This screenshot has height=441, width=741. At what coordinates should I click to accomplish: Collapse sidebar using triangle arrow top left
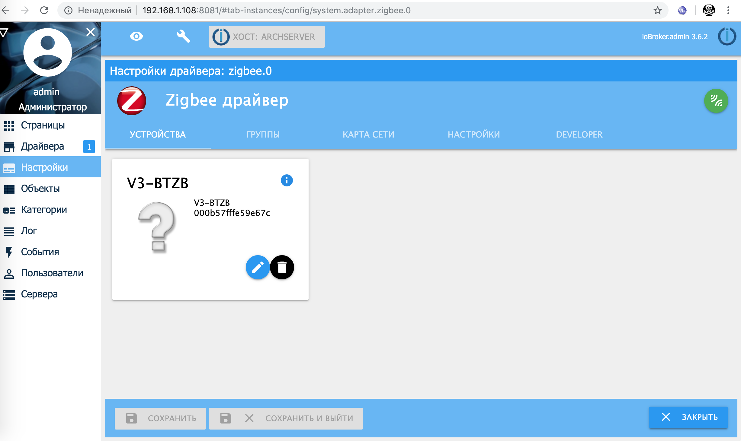pos(4,33)
